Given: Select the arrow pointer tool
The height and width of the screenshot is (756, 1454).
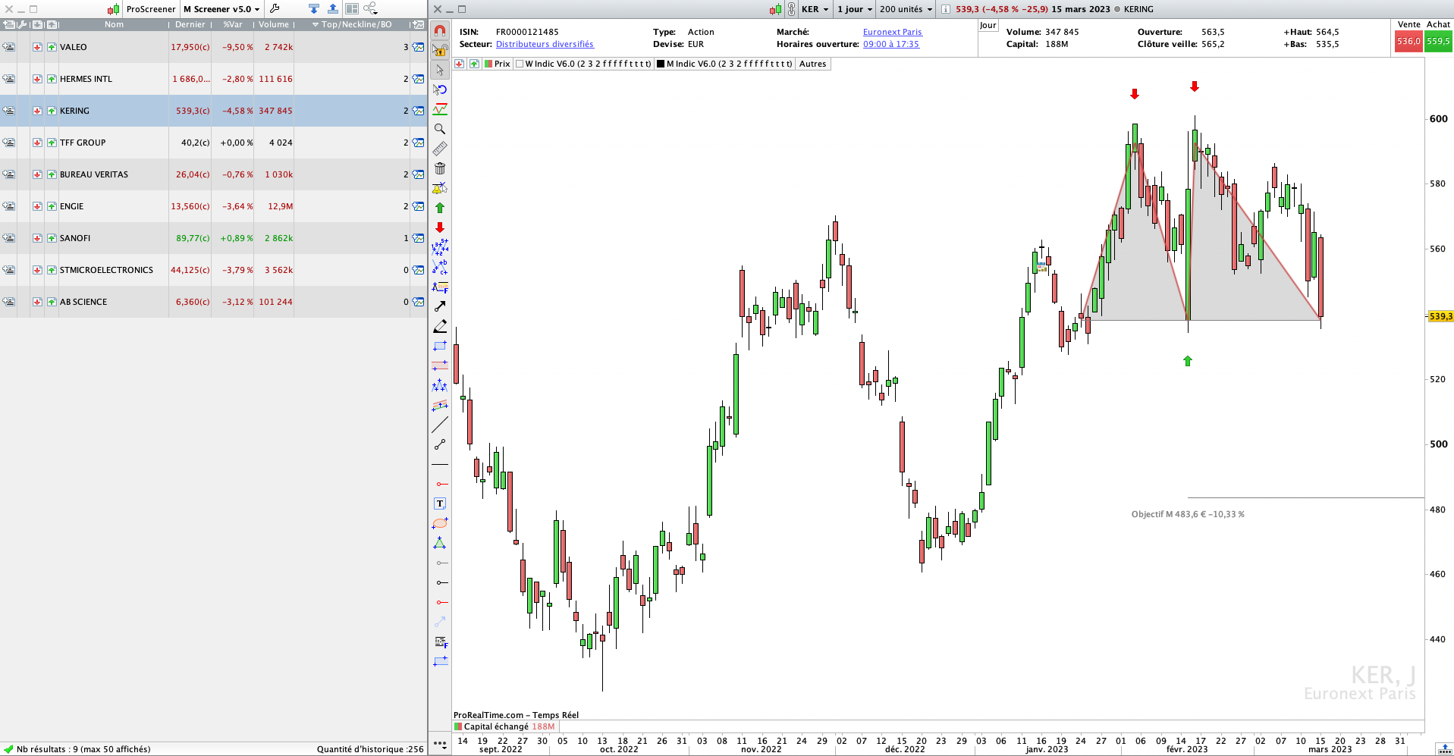Looking at the screenshot, I should (x=440, y=70).
